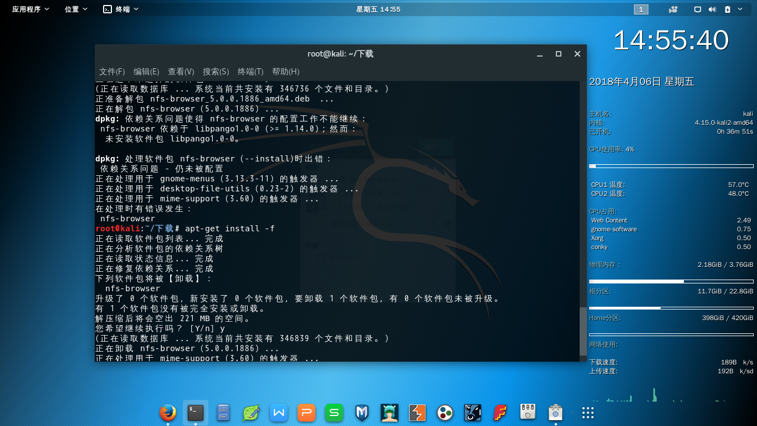
Task: Open the 文件 menu in the terminal
Action: click(111, 72)
